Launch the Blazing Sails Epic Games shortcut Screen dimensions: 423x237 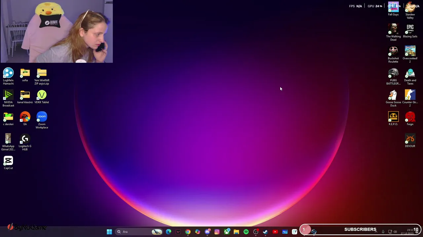pos(410,31)
